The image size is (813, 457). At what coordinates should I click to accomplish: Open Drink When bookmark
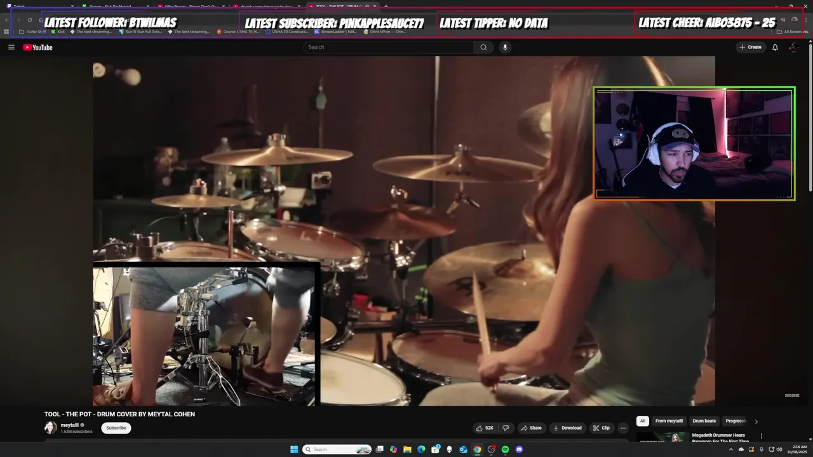click(x=386, y=32)
